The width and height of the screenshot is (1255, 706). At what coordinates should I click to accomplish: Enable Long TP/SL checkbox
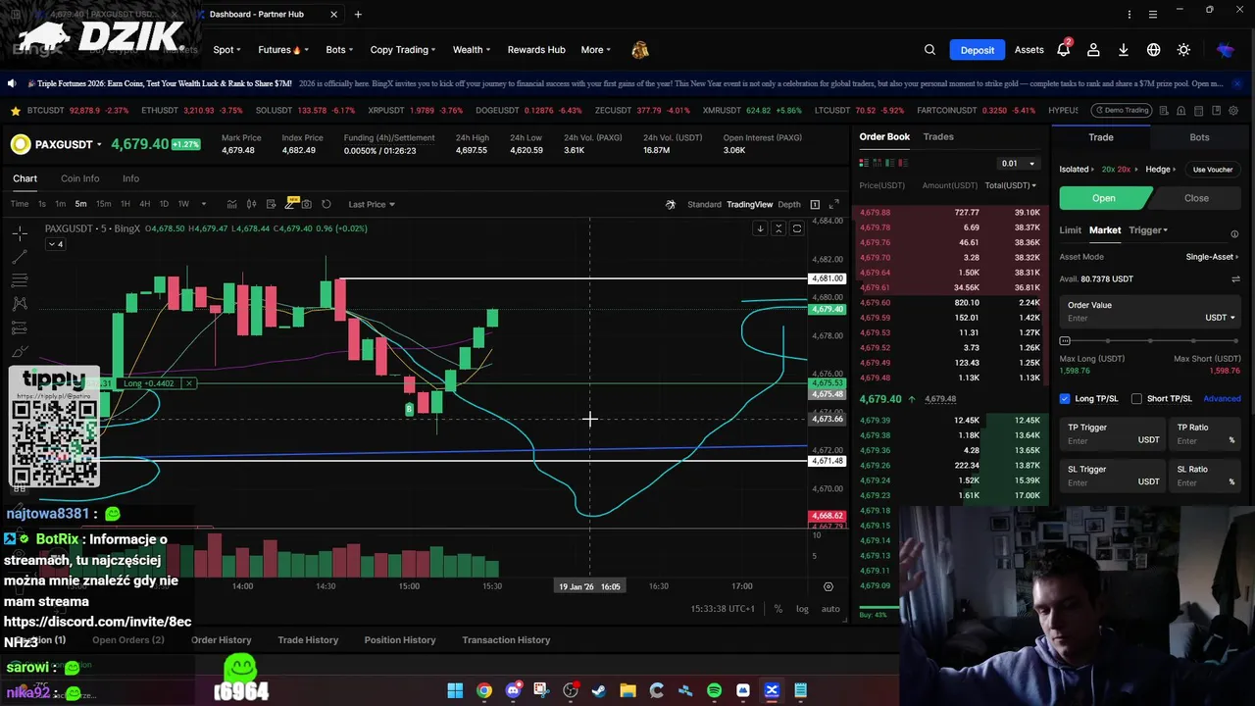click(1065, 398)
